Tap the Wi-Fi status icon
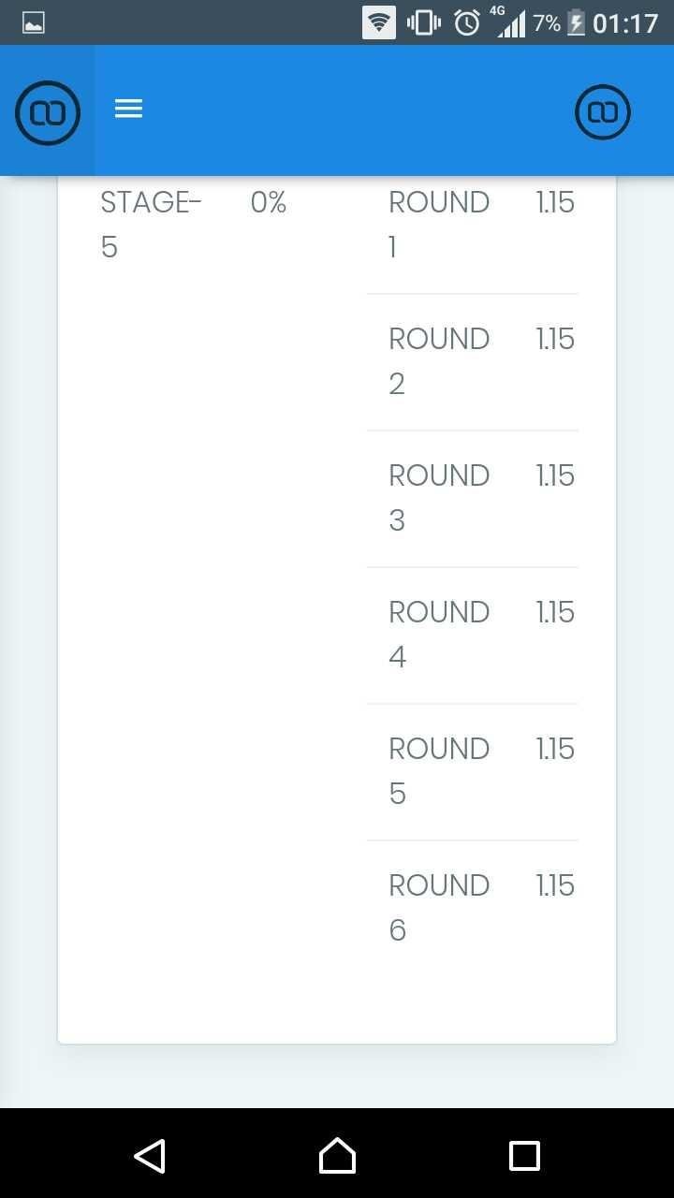674x1198 pixels. [379, 22]
